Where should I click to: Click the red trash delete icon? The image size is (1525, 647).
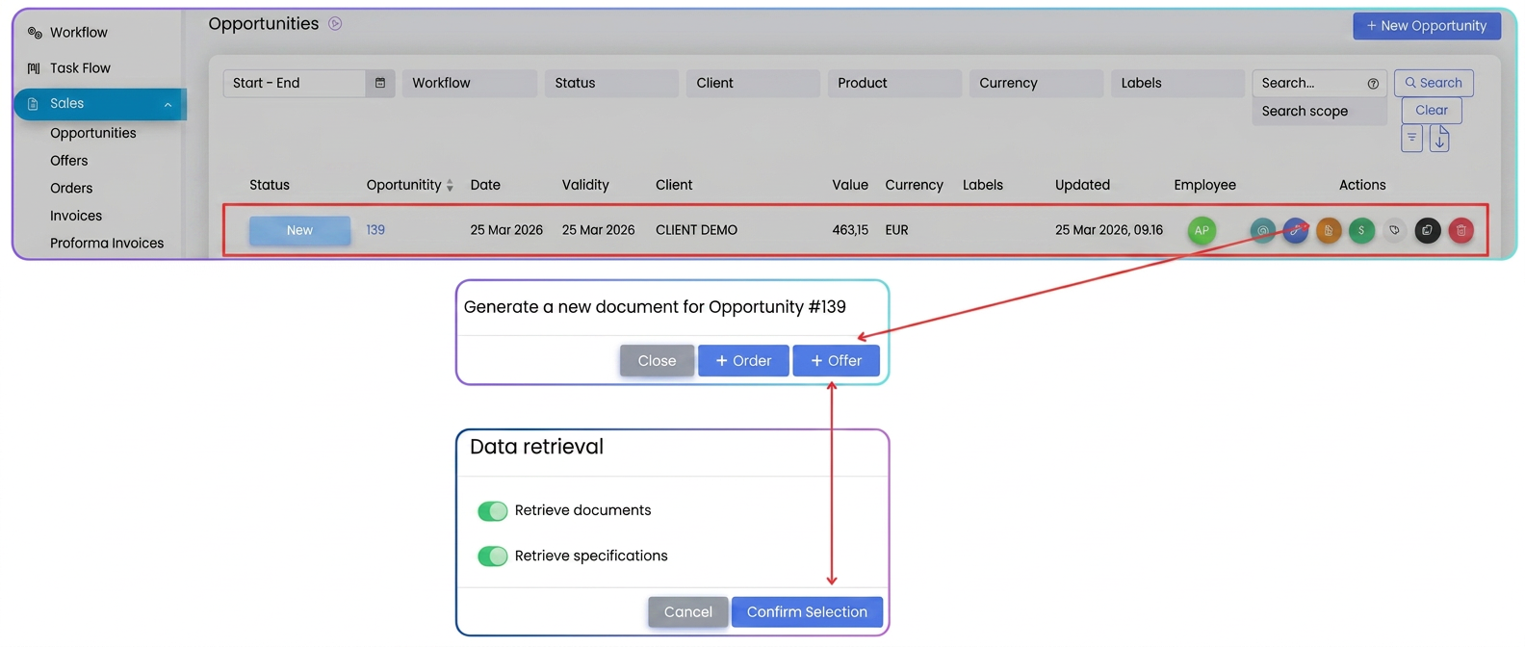(1460, 230)
